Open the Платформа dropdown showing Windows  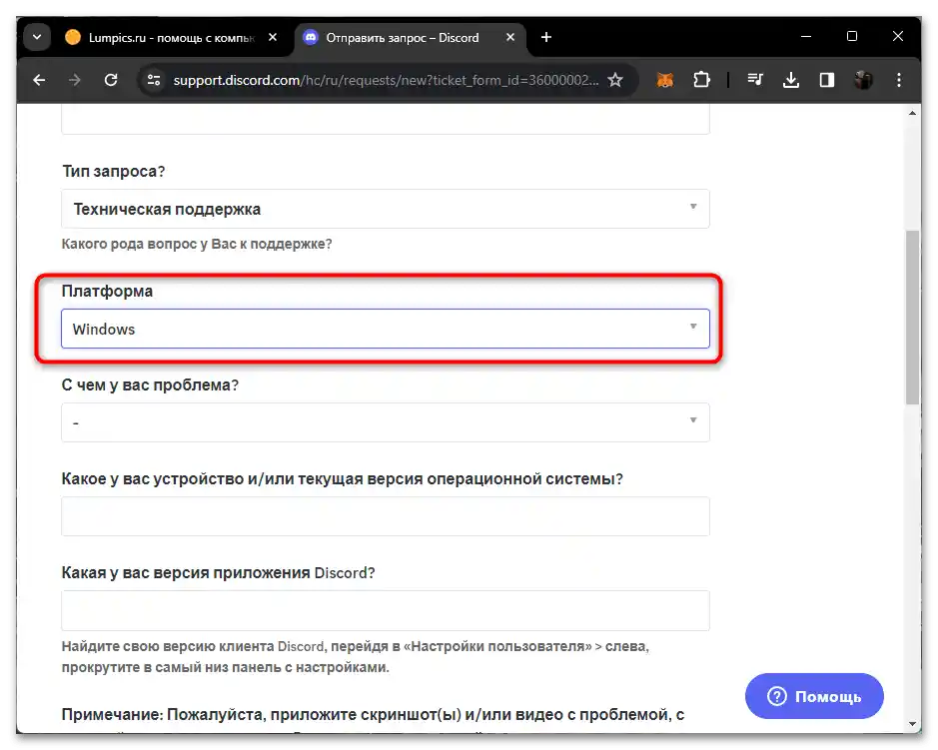385,328
